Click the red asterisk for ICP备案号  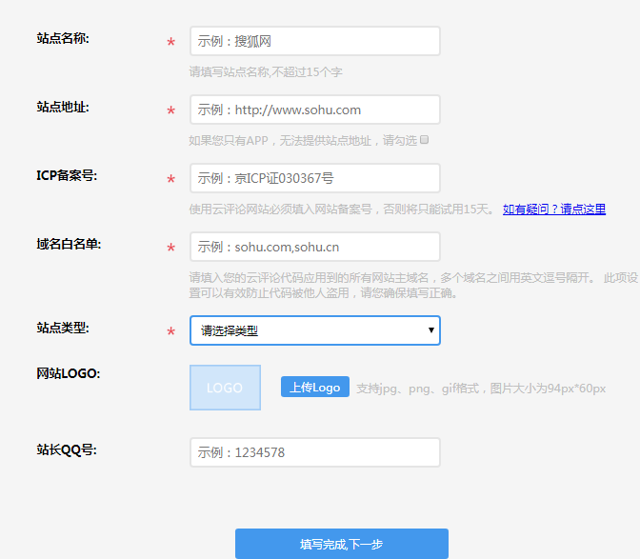[170, 180]
